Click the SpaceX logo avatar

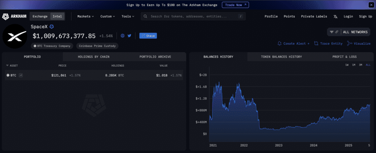click(15, 36)
